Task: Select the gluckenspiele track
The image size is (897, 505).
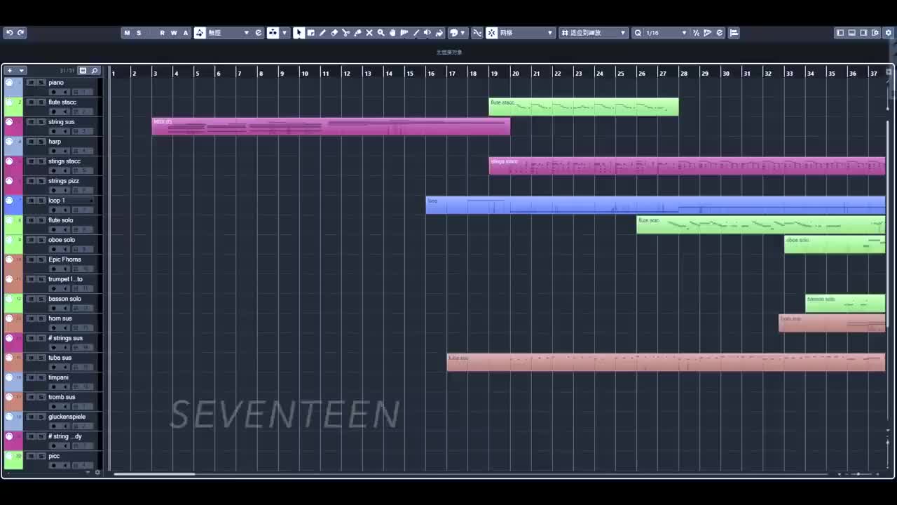Action: [x=67, y=416]
